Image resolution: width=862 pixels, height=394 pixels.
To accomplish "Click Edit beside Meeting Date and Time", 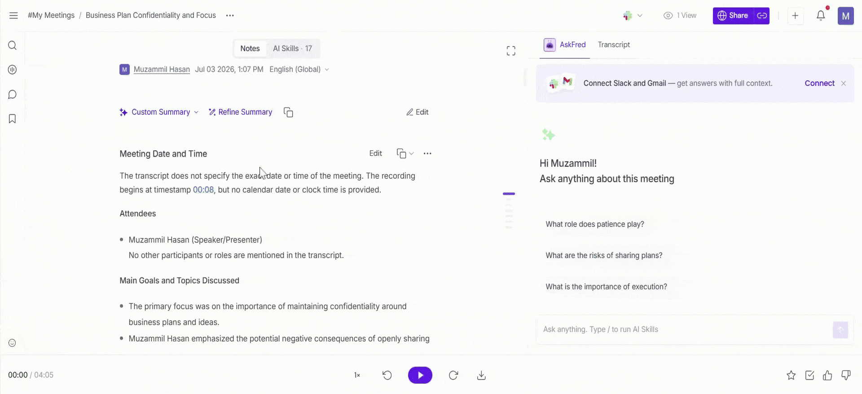I will tap(375, 153).
